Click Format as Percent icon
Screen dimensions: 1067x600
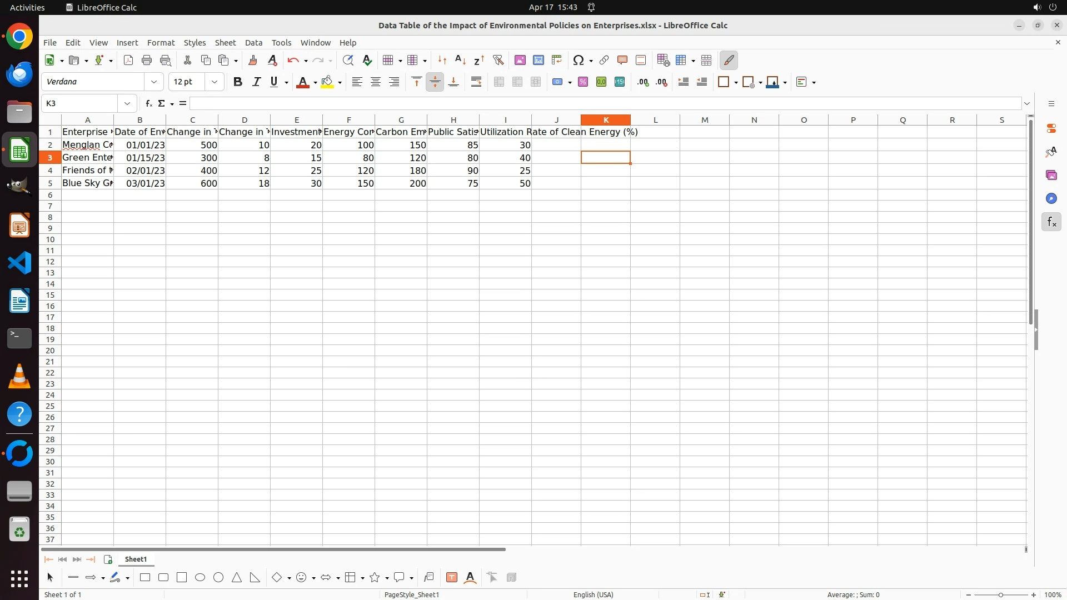pyautogui.click(x=582, y=82)
